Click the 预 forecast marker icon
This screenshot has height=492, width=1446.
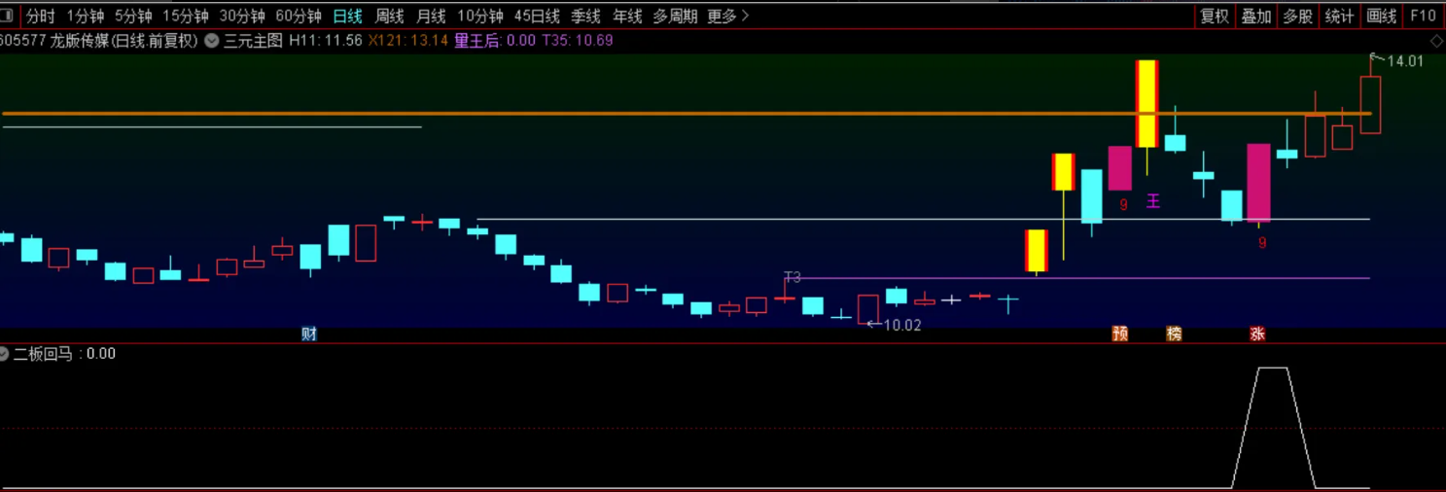pyautogui.click(x=1119, y=334)
